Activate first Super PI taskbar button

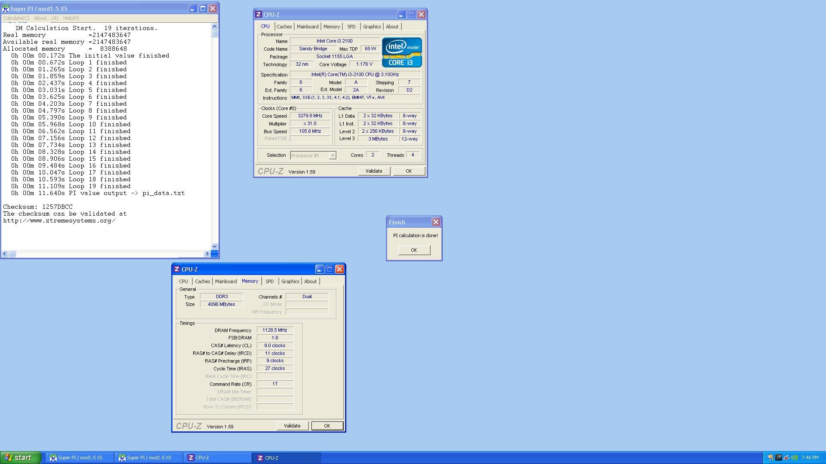[80, 458]
